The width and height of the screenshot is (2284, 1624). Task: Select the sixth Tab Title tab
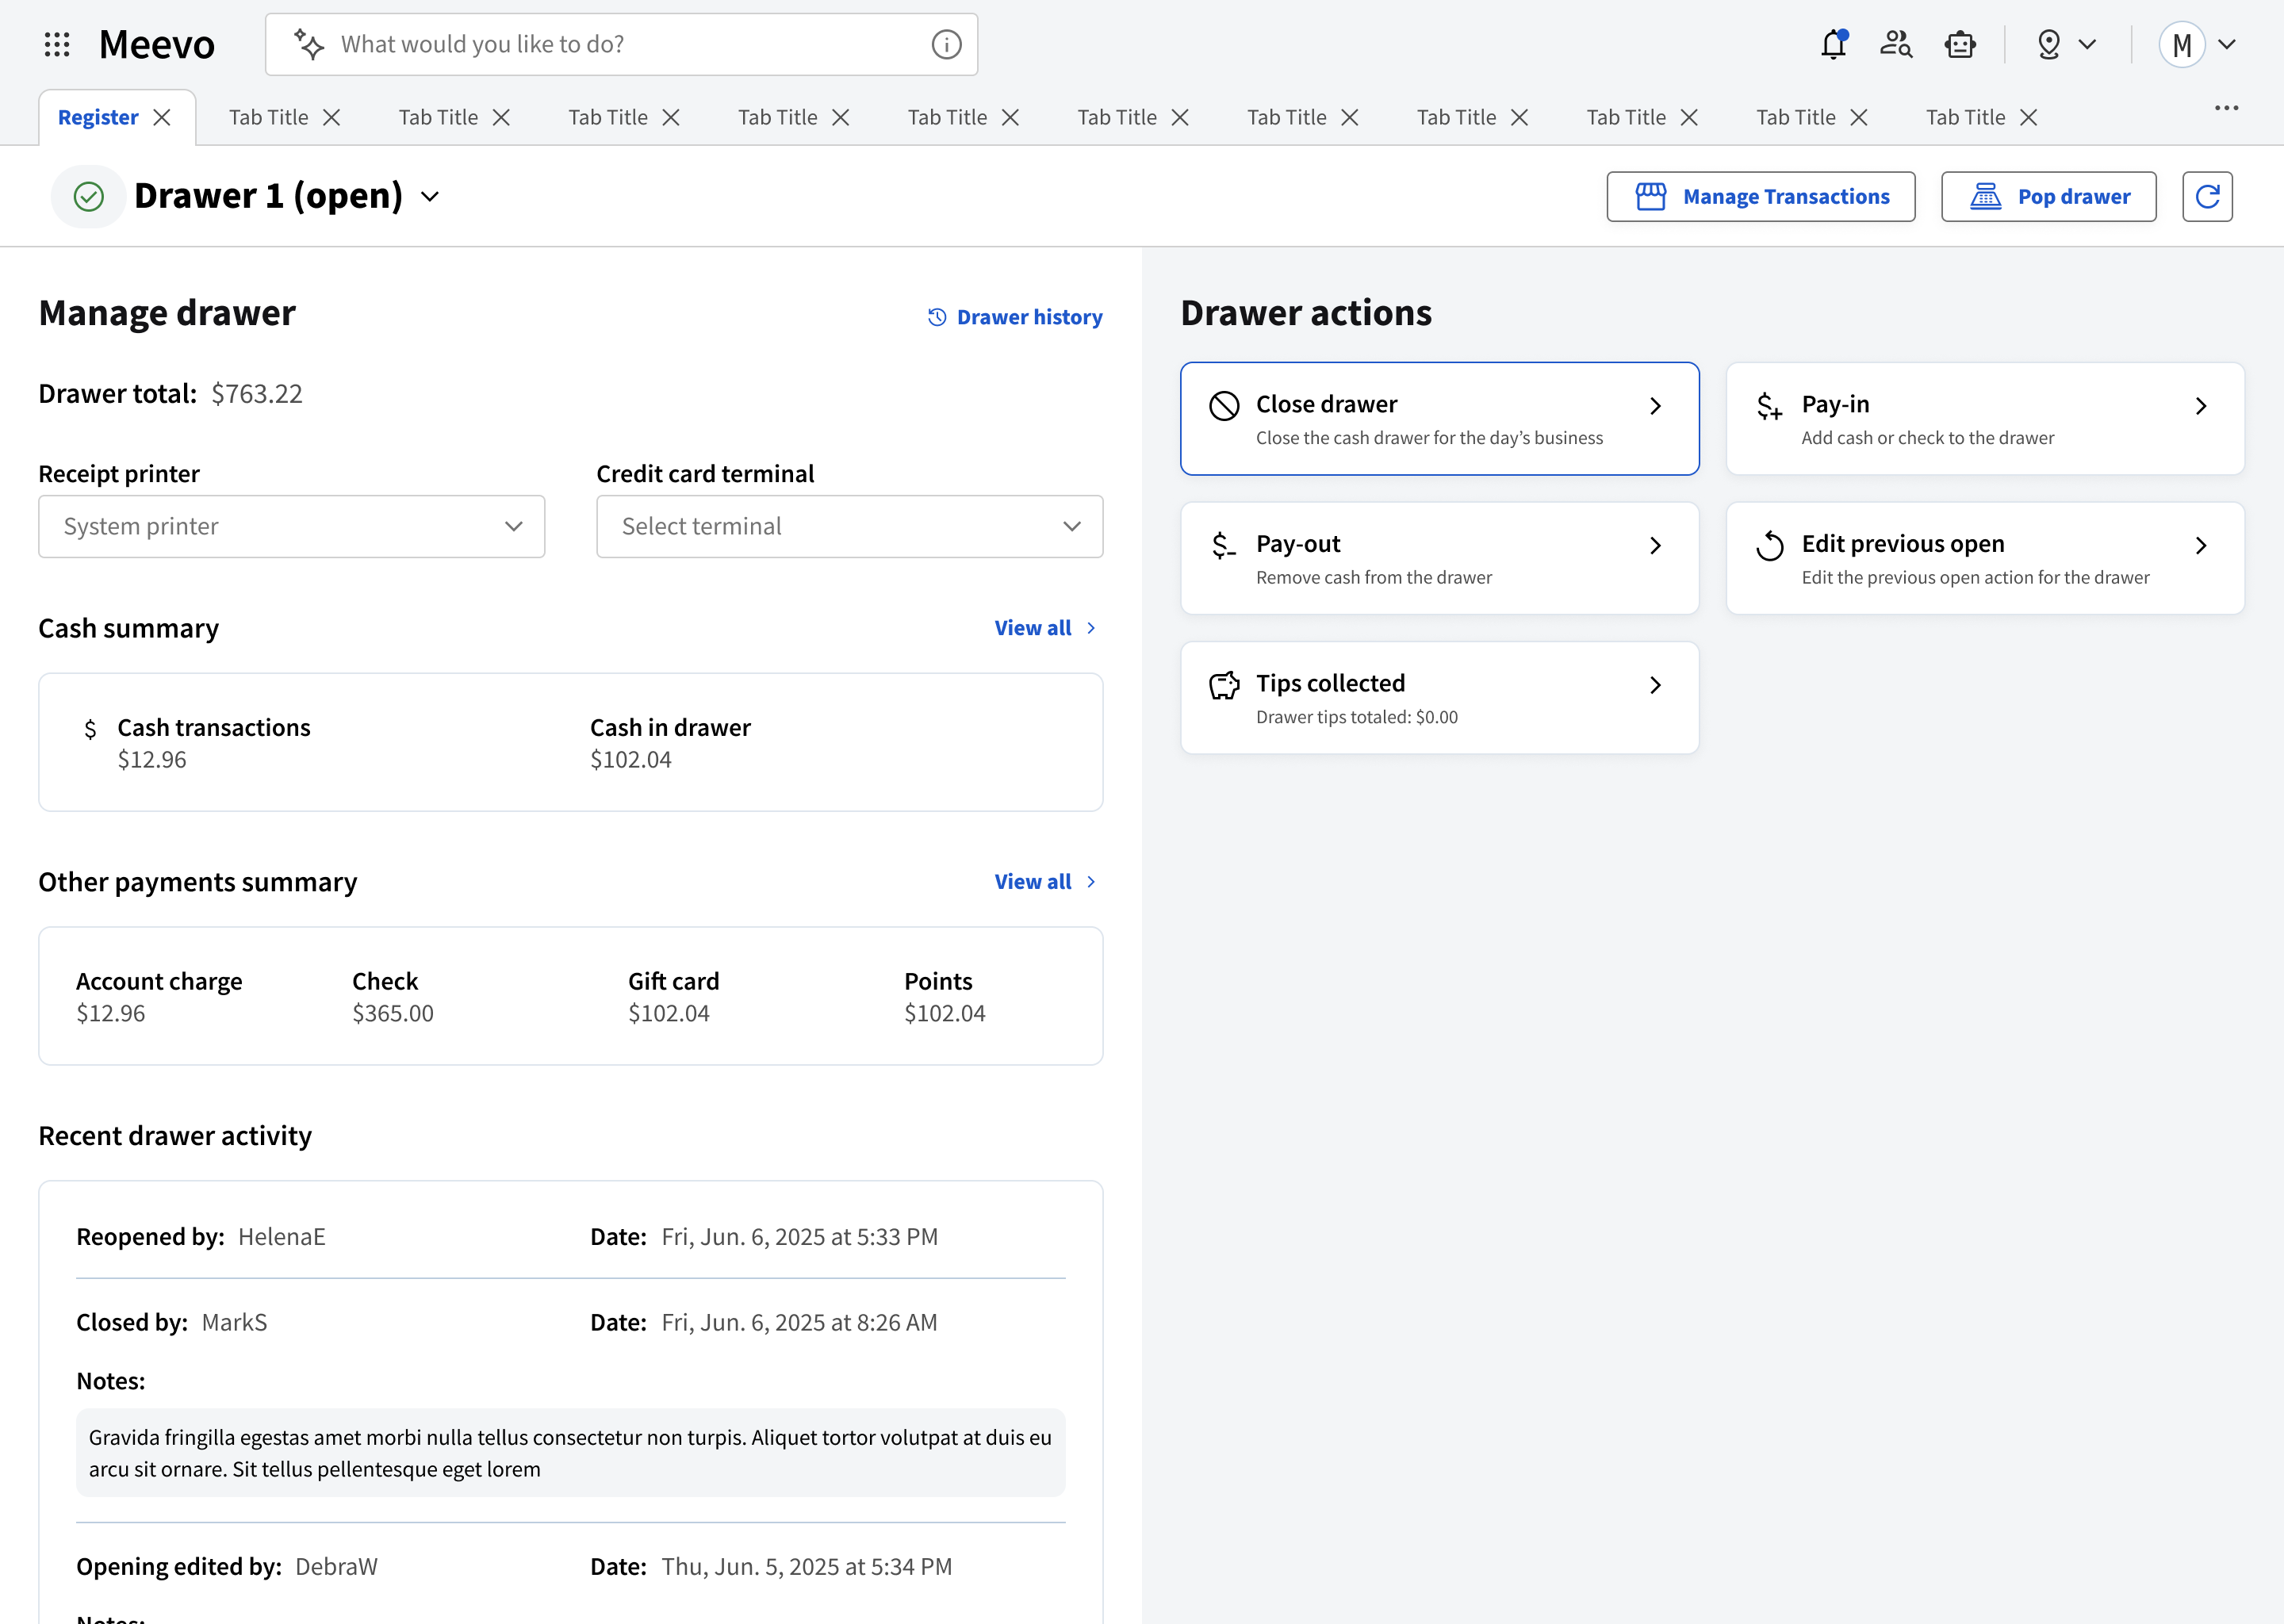[1117, 117]
